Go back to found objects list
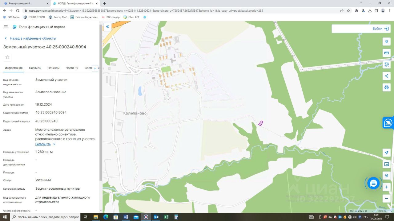This screenshot has height=221, width=394. (x=30, y=38)
